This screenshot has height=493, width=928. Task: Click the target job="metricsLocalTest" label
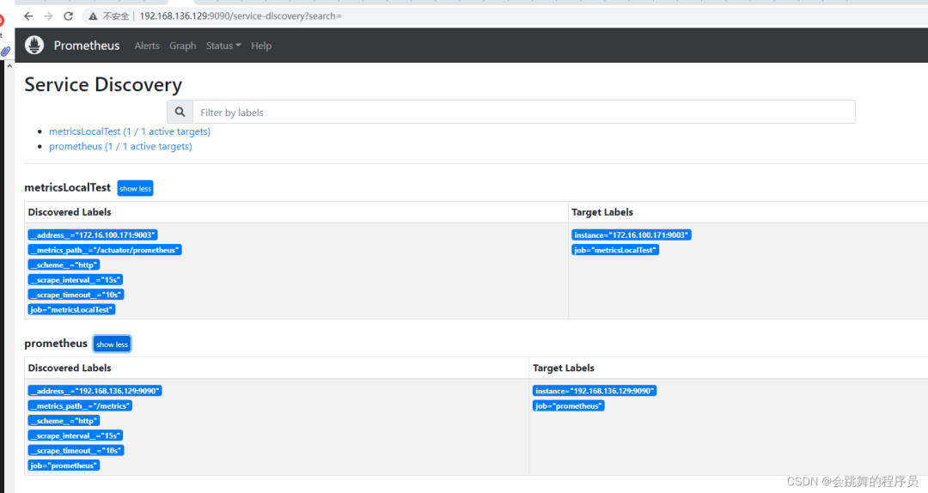click(615, 250)
